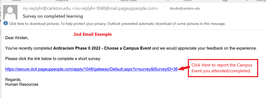
Task: Select the subject Survey on completed learning
Action: pos(53,16)
